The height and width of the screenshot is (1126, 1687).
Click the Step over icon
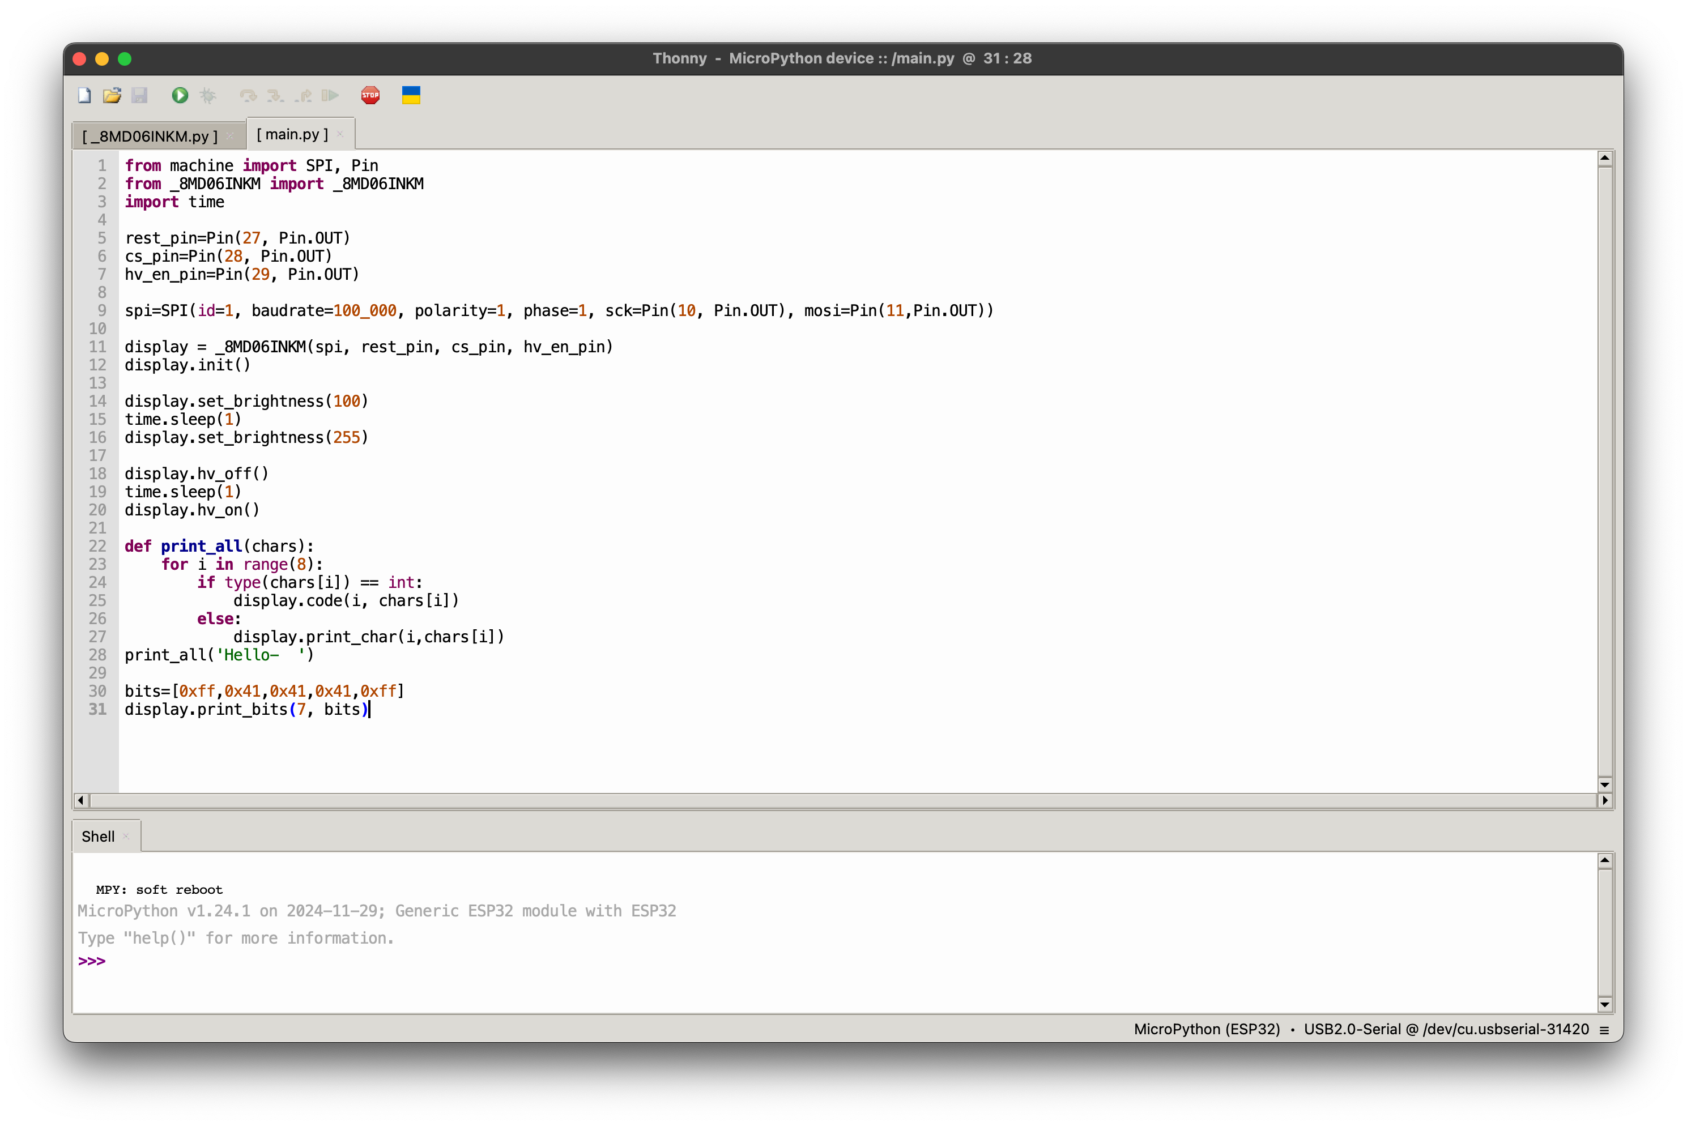tap(248, 96)
